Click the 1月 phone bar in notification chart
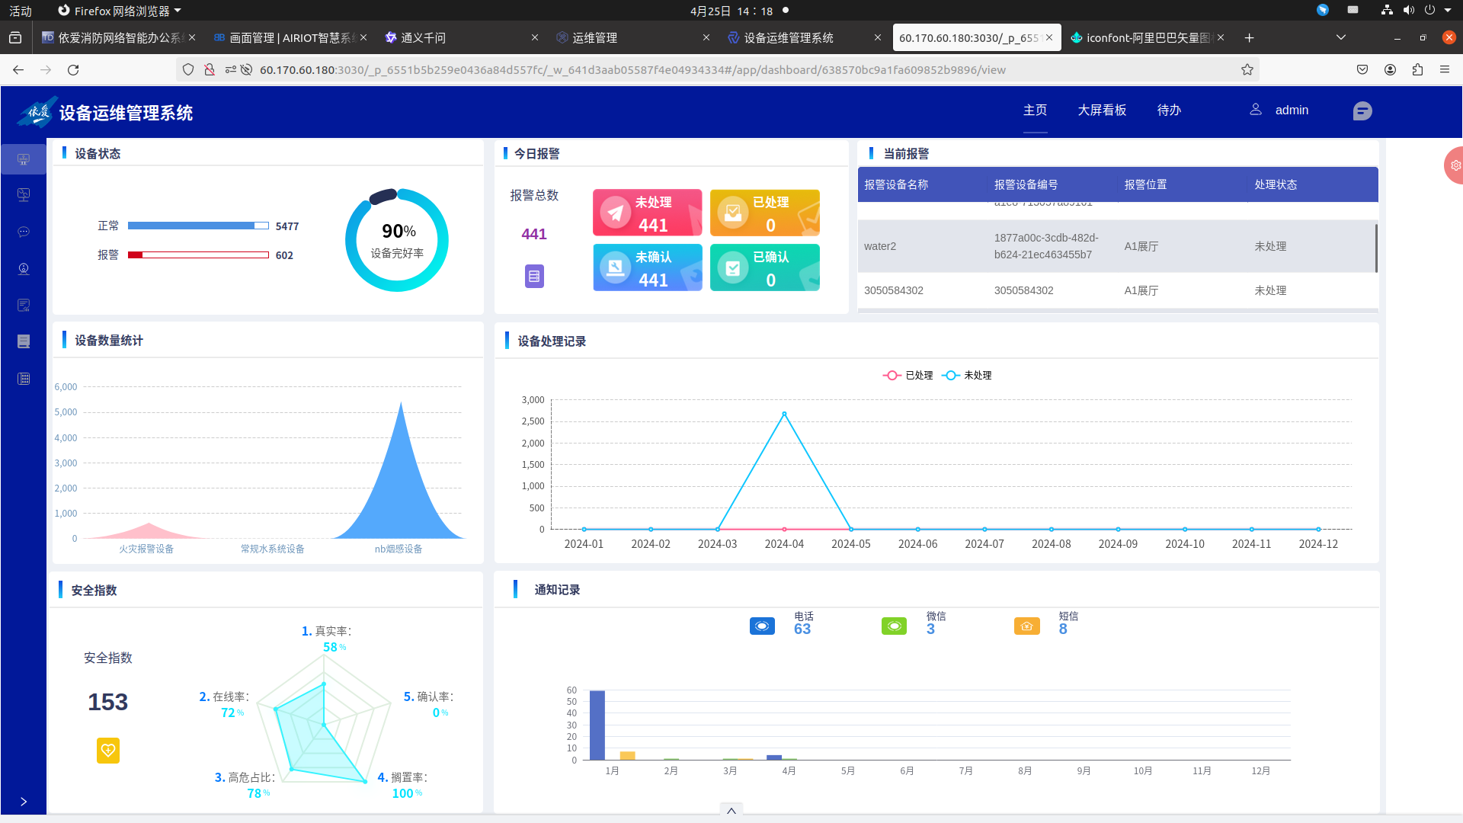The width and height of the screenshot is (1463, 823). 597,725
